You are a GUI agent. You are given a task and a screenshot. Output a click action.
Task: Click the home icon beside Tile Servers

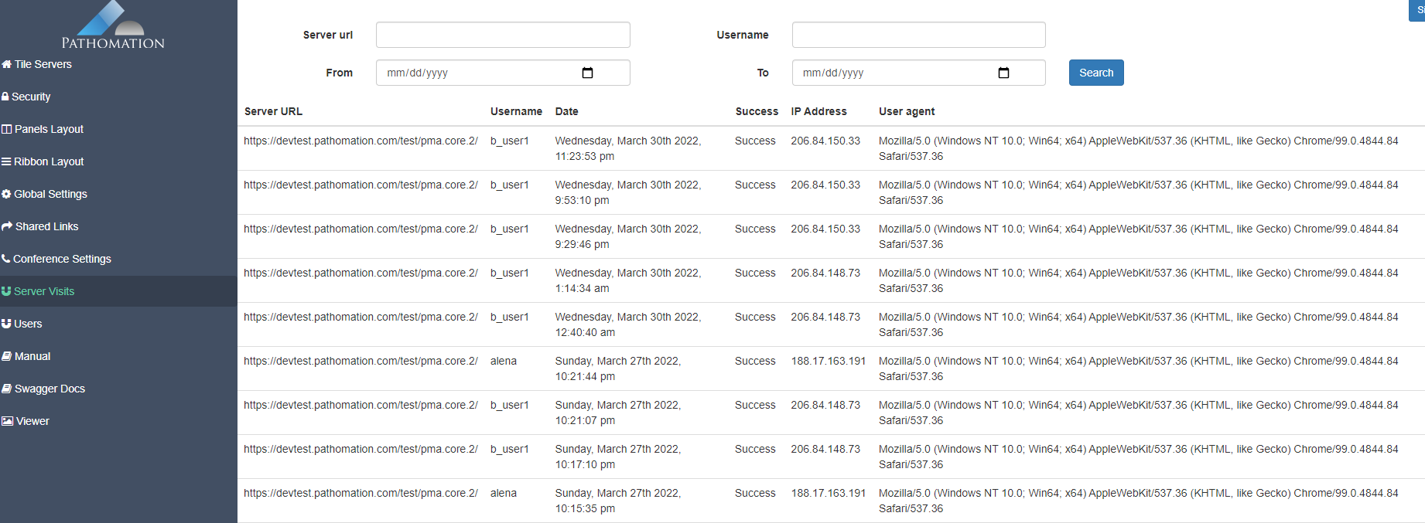point(6,64)
